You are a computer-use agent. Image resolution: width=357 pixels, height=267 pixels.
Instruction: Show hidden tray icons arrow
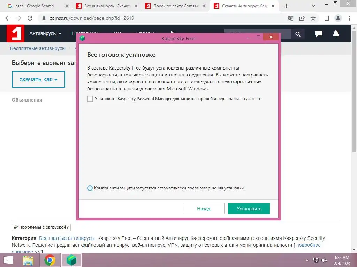(307, 260)
